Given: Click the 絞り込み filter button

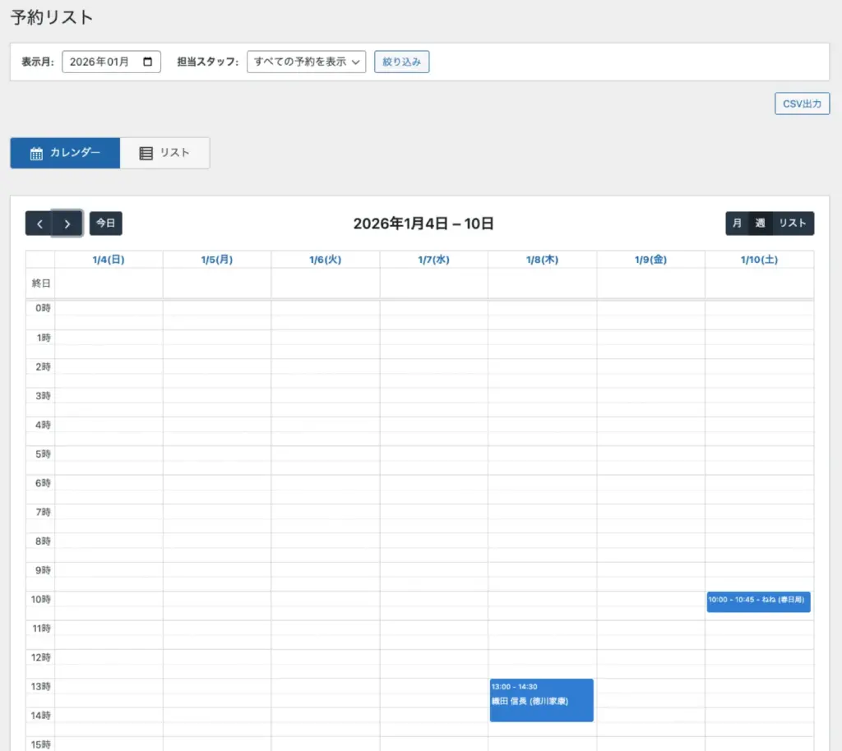Looking at the screenshot, I should tap(401, 62).
